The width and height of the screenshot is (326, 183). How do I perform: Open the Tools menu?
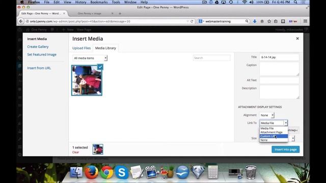tap(116, 2)
